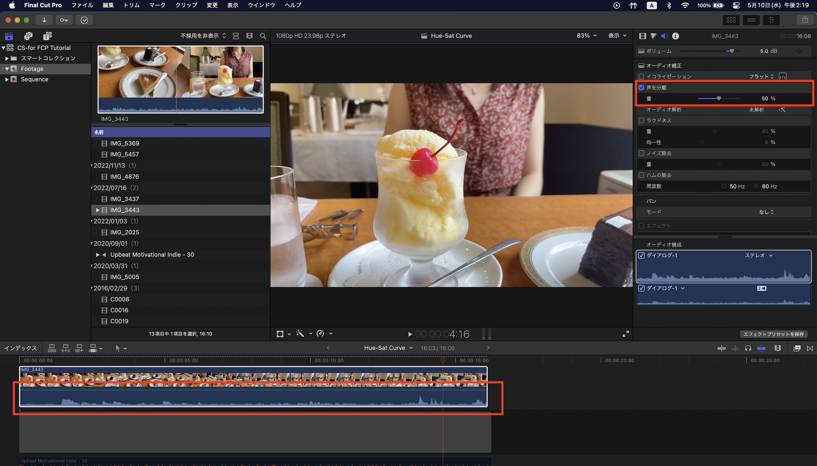Click the share export icon
The image size is (817, 466).
coord(805,20)
